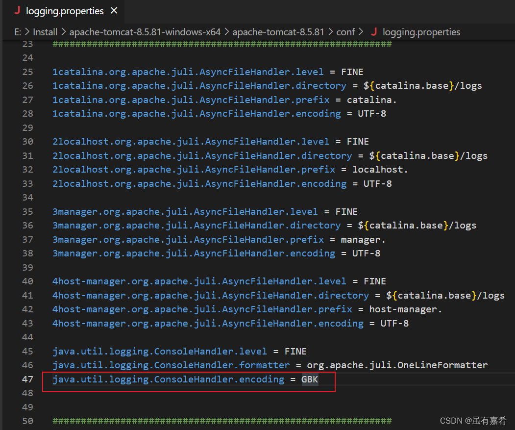Click the 2localhost directory property key
Viewport: 515px width, 430px height.
pyautogui.click(x=202, y=156)
